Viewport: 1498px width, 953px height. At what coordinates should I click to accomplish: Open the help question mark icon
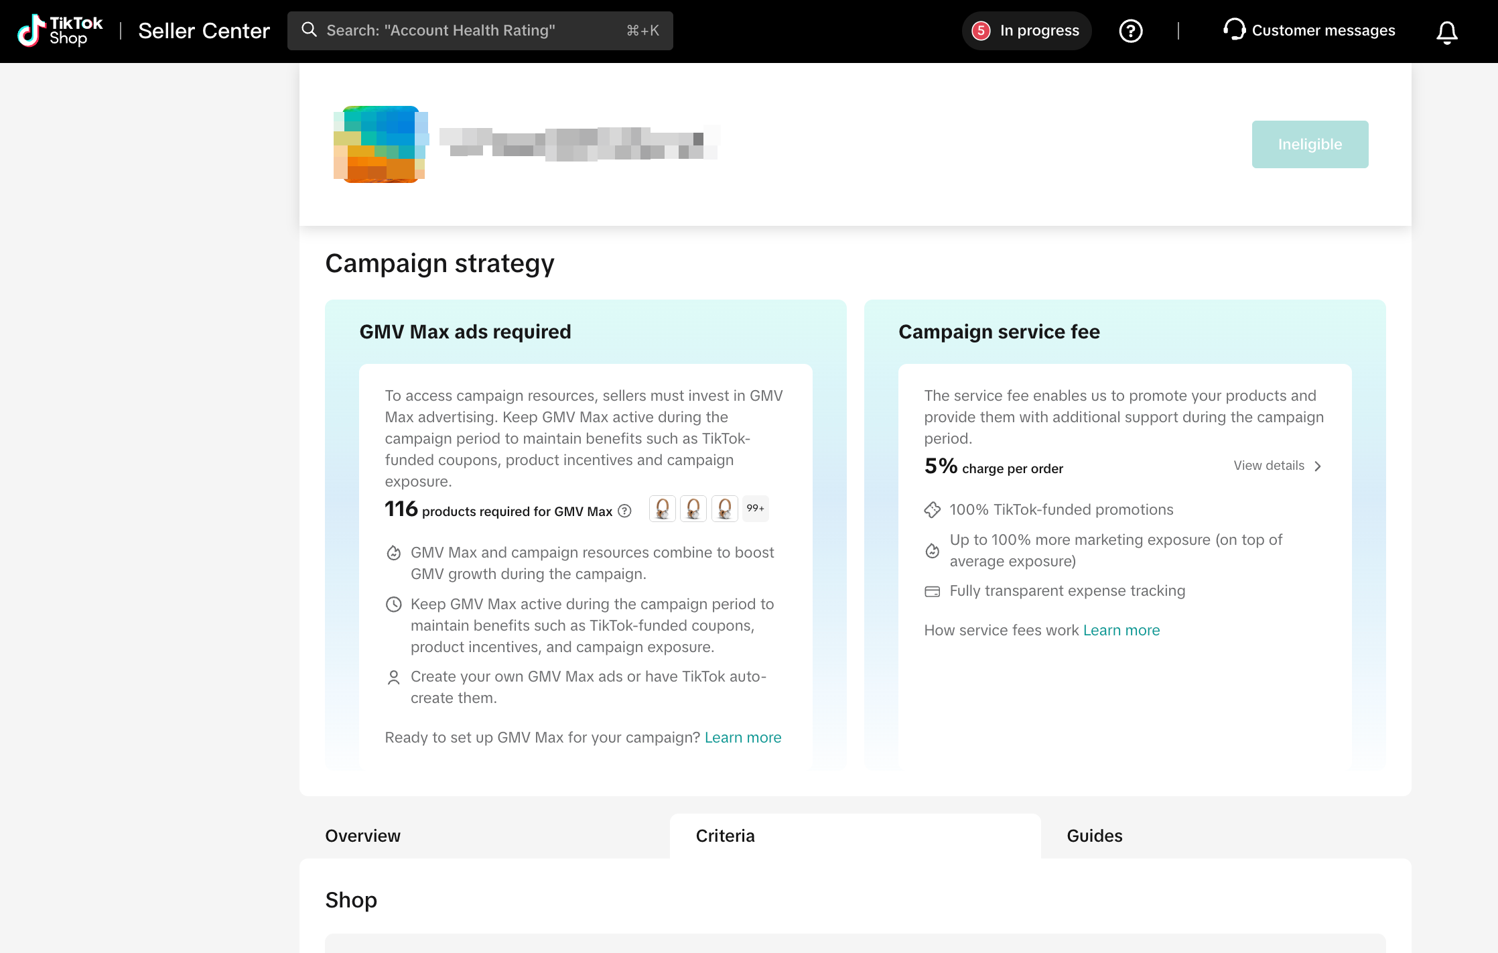tap(1130, 31)
